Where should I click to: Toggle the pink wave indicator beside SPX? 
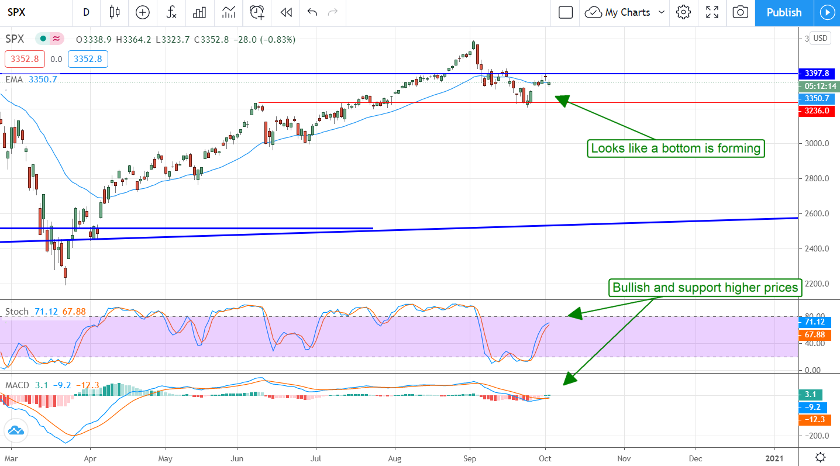(x=57, y=39)
